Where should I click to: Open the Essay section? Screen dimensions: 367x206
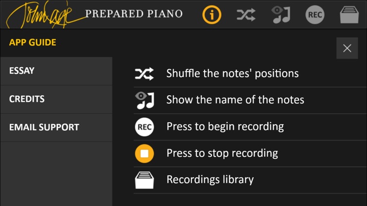click(56, 71)
